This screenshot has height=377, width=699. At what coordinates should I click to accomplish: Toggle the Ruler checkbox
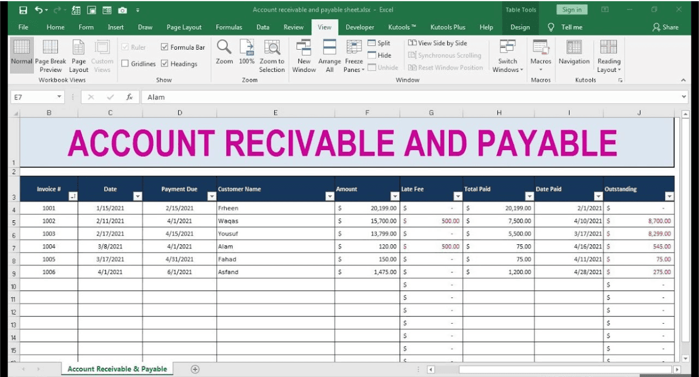click(125, 47)
